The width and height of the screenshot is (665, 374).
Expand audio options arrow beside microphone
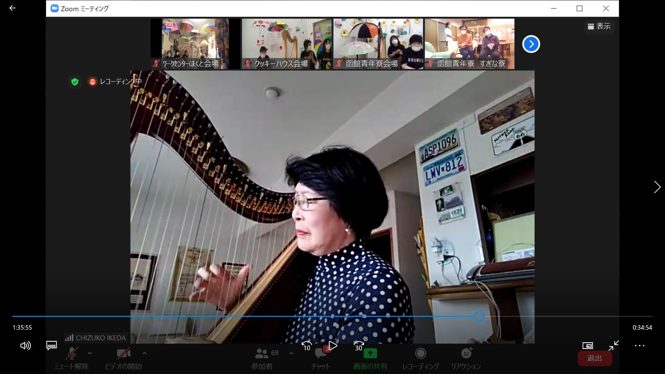(90, 353)
